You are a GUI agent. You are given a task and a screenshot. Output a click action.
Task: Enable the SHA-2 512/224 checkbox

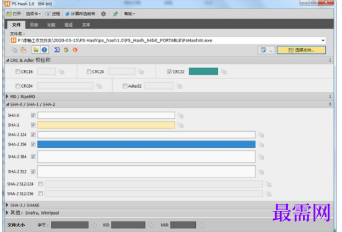(x=40, y=184)
